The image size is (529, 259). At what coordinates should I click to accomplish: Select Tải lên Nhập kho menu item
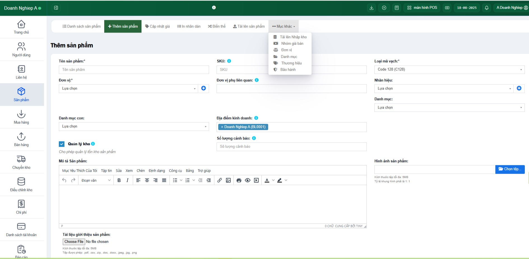click(x=290, y=37)
